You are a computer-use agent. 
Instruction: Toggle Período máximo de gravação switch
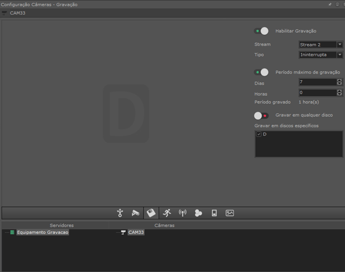coord(261,72)
